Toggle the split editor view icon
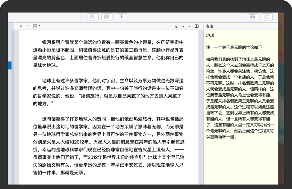The image size is (292, 189). (196, 26)
